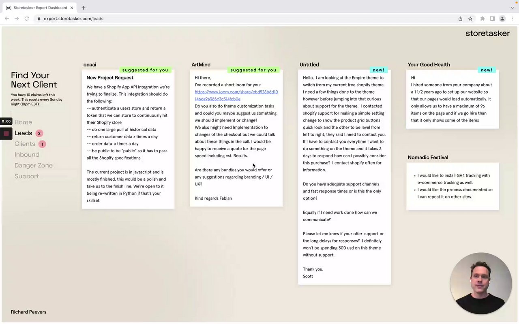Click the Untitled lead title

(x=309, y=64)
